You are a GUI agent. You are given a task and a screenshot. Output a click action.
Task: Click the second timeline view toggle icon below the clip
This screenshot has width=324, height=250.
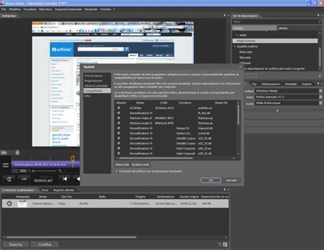click(23, 171)
